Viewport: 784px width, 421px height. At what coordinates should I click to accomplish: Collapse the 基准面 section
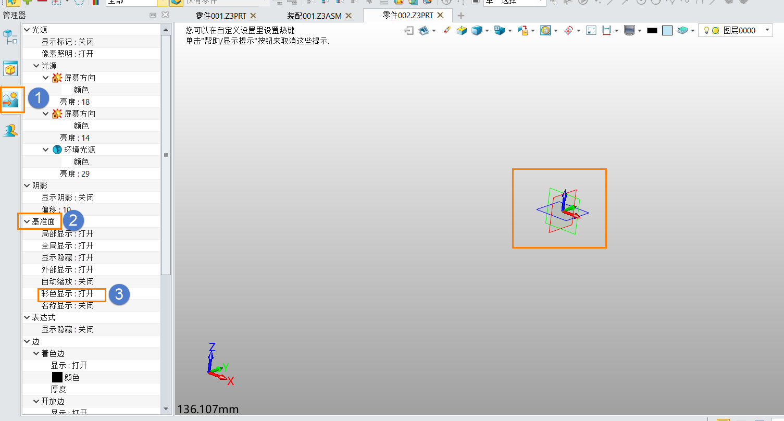(x=27, y=221)
